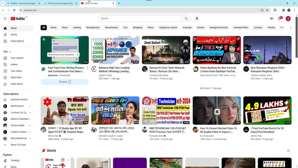This screenshot has height=168, width=298.
Task: Open Your channel
Action: (17, 58)
